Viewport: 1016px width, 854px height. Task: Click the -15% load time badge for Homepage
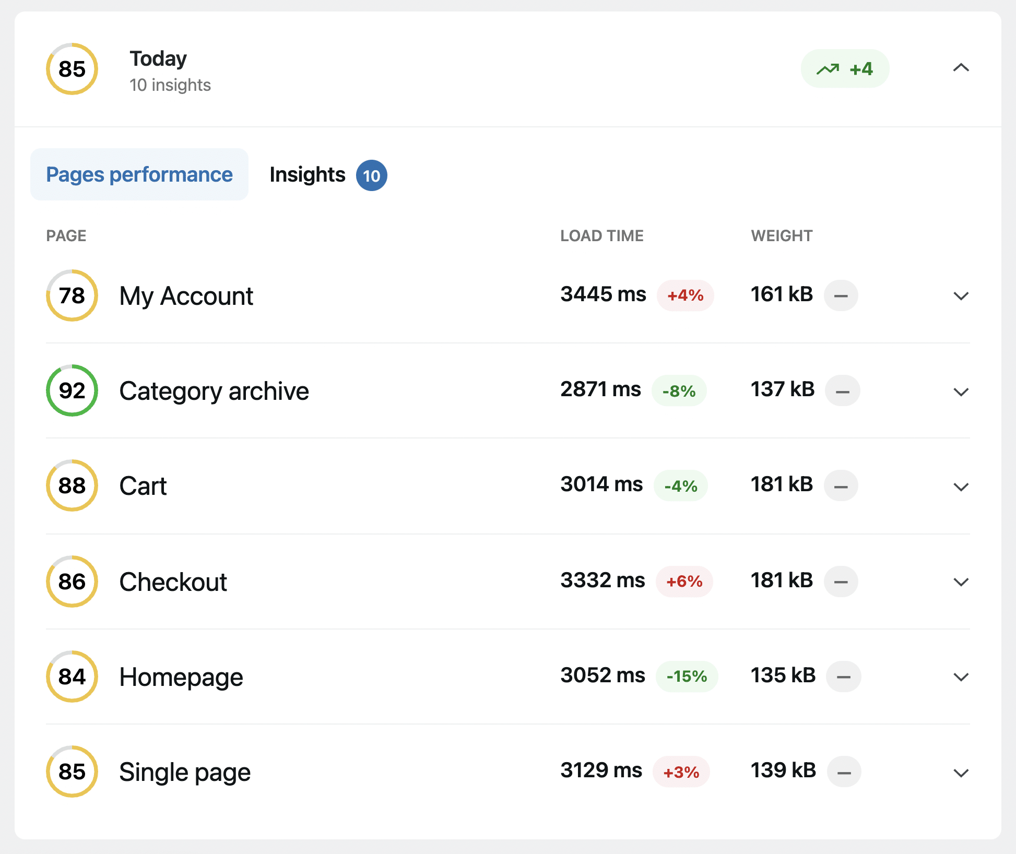[687, 676]
